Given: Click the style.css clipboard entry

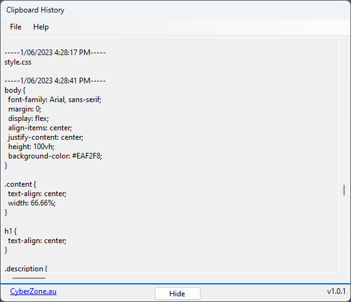Looking at the screenshot, I should click(x=18, y=62).
